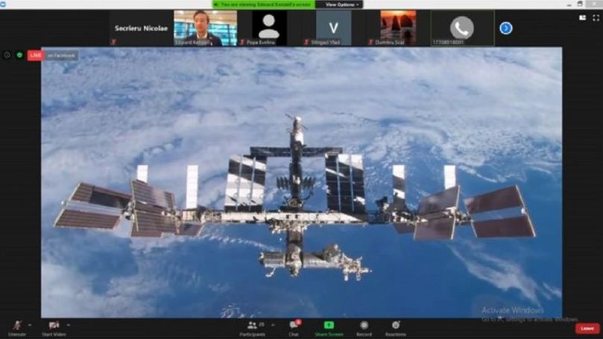Select the Dumitru Scai sunset thumbnail

397,28
